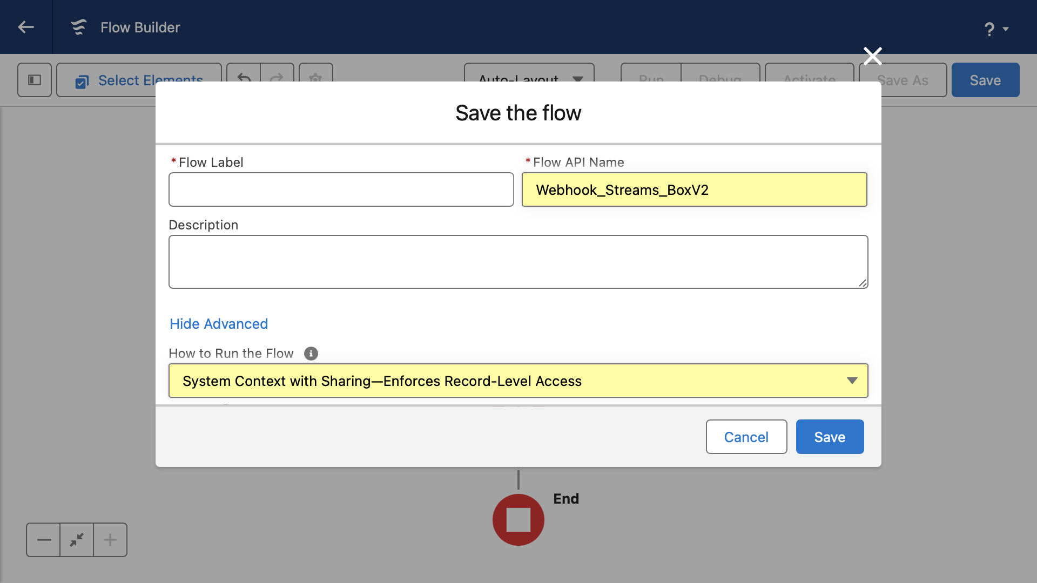Image resolution: width=1037 pixels, height=583 pixels.
Task: Zoom in canvas with plus icon
Action: pyautogui.click(x=110, y=540)
